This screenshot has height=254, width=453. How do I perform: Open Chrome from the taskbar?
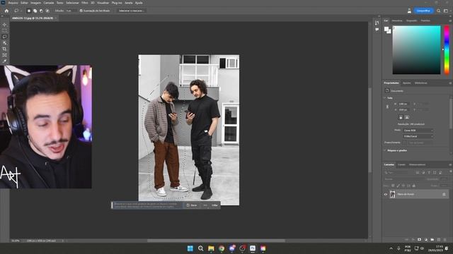(222, 248)
